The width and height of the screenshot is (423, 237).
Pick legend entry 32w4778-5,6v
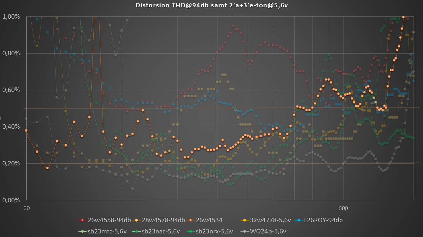point(266,220)
